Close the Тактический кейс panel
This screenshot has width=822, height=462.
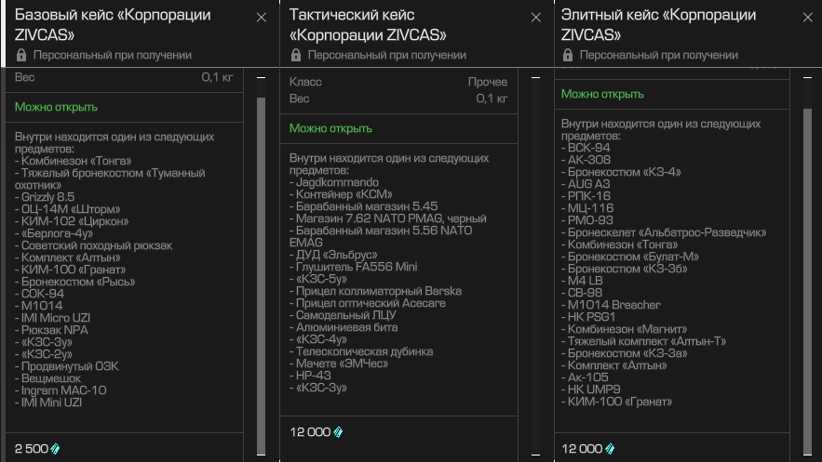(x=536, y=18)
